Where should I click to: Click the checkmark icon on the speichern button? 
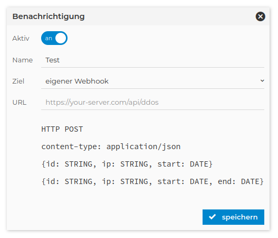[212, 217]
